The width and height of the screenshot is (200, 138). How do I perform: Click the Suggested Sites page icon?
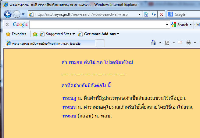click(x=42, y=34)
